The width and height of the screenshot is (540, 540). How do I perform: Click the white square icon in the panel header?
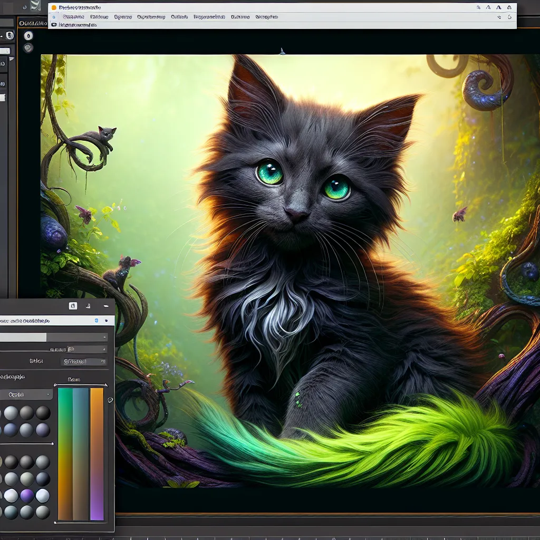[x=73, y=306]
